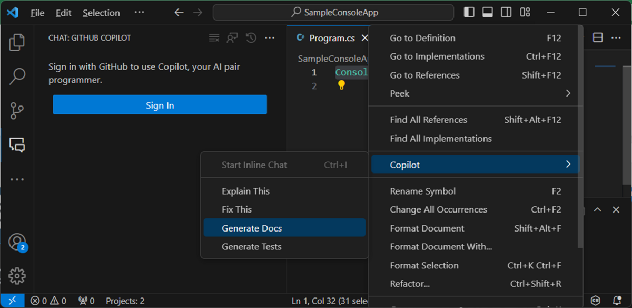This screenshot has height=308, width=632.
Task: Click Projects: 2 in status bar
Action: tap(125, 301)
